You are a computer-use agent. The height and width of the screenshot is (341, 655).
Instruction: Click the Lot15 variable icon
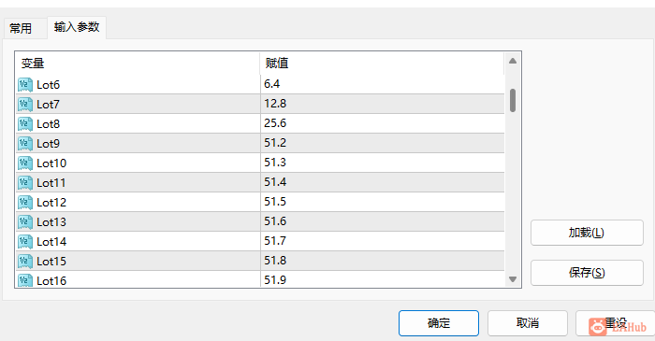tap(25, 261)
